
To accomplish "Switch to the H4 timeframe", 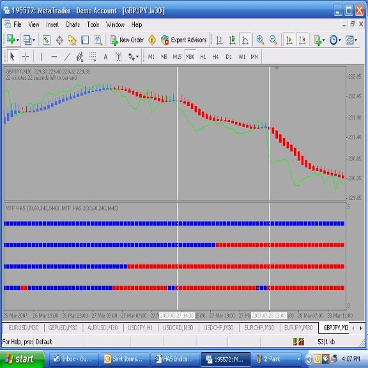I will point(215,57).
